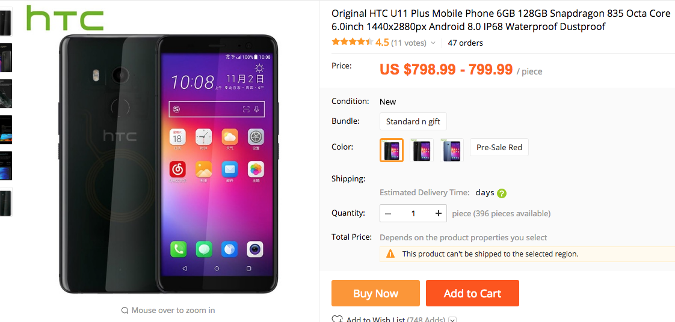Screen dimensions: 675x322
Task: Select the first black phone color swatch
Action: click(x=391, y=150)
